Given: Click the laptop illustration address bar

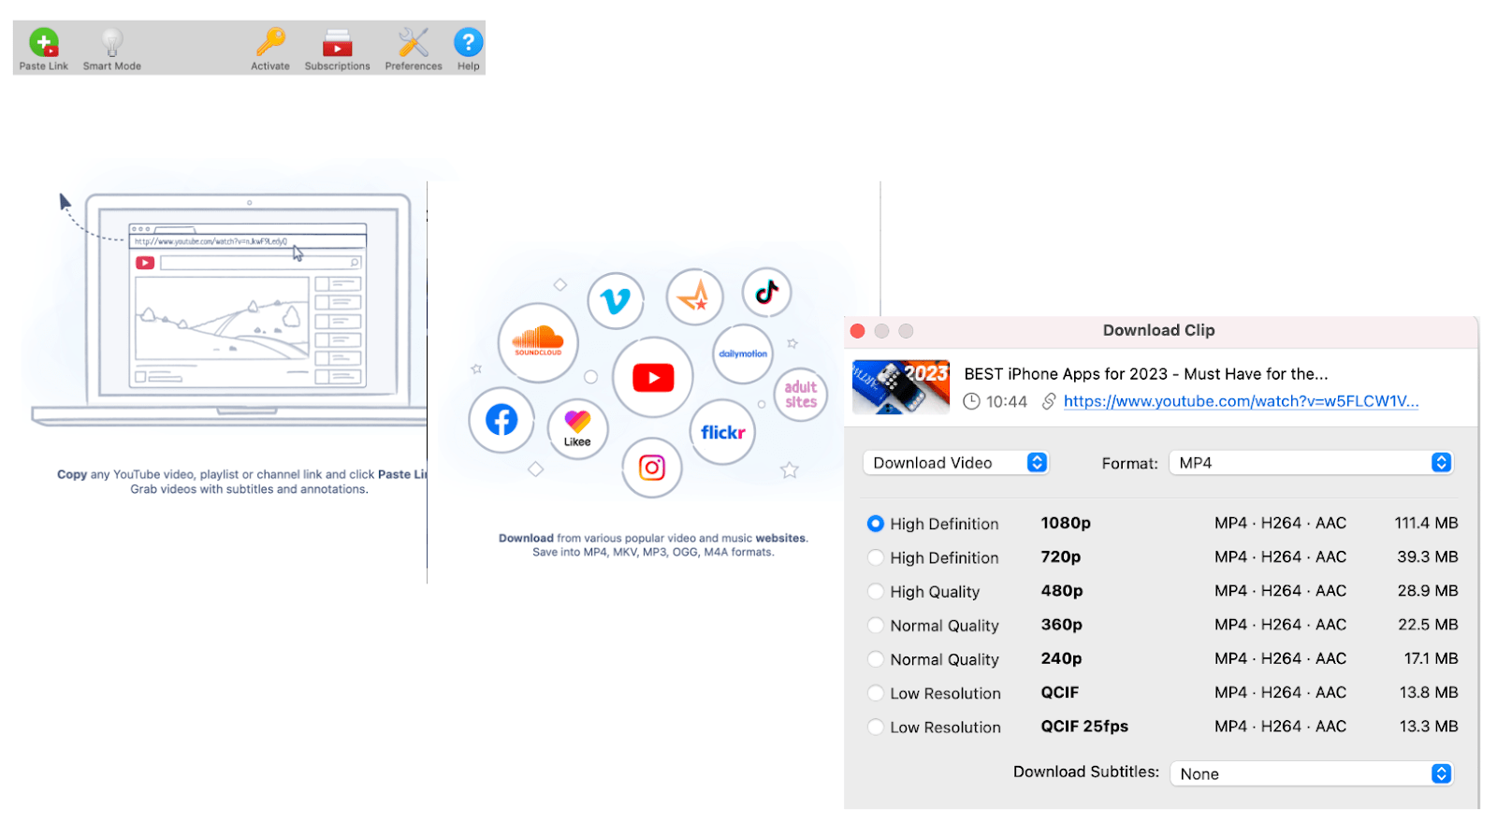Looking at the screenshot, I should tap(248, 241).
